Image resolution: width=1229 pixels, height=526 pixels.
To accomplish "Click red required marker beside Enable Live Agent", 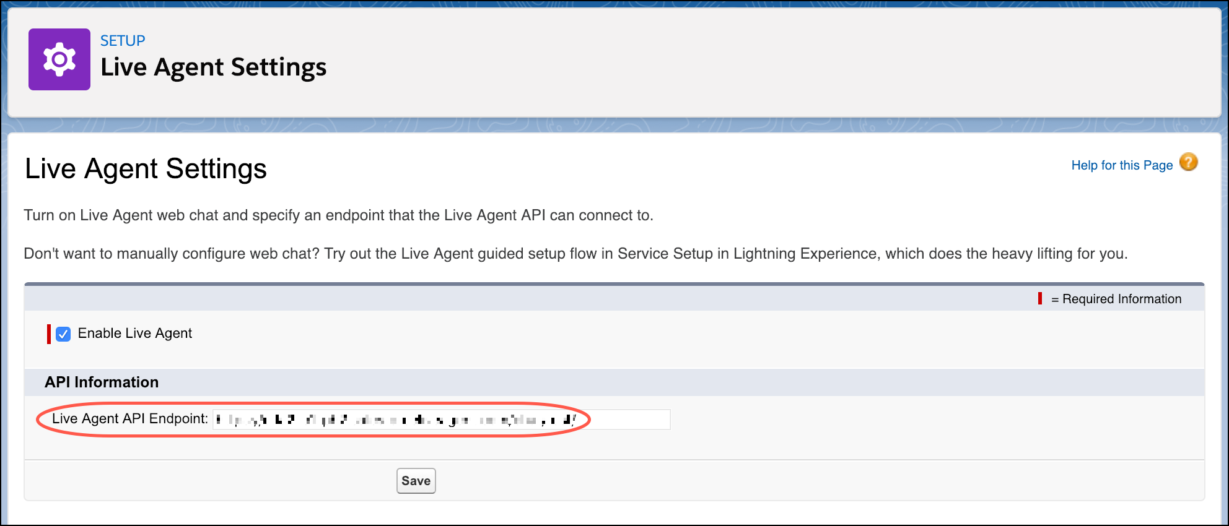I will (49, 334).
